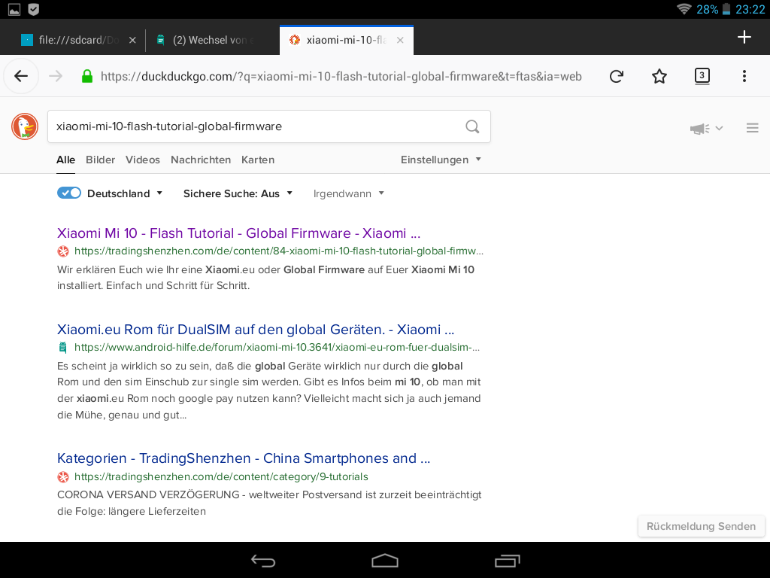Click the 23:22 clock in status bar
770x578 pixels.
750,9
